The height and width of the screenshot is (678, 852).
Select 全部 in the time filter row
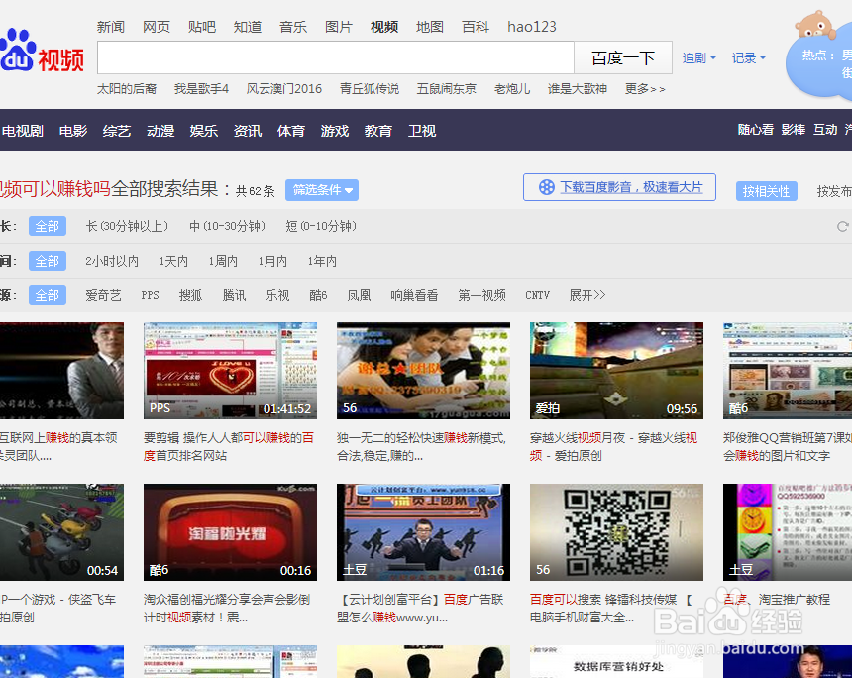point(48,261)
